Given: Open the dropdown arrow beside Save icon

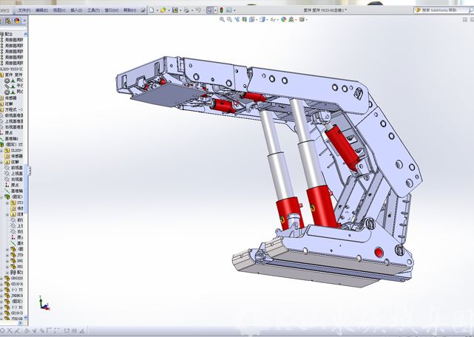Looking at the screenshot, I should tap(180, 10).
